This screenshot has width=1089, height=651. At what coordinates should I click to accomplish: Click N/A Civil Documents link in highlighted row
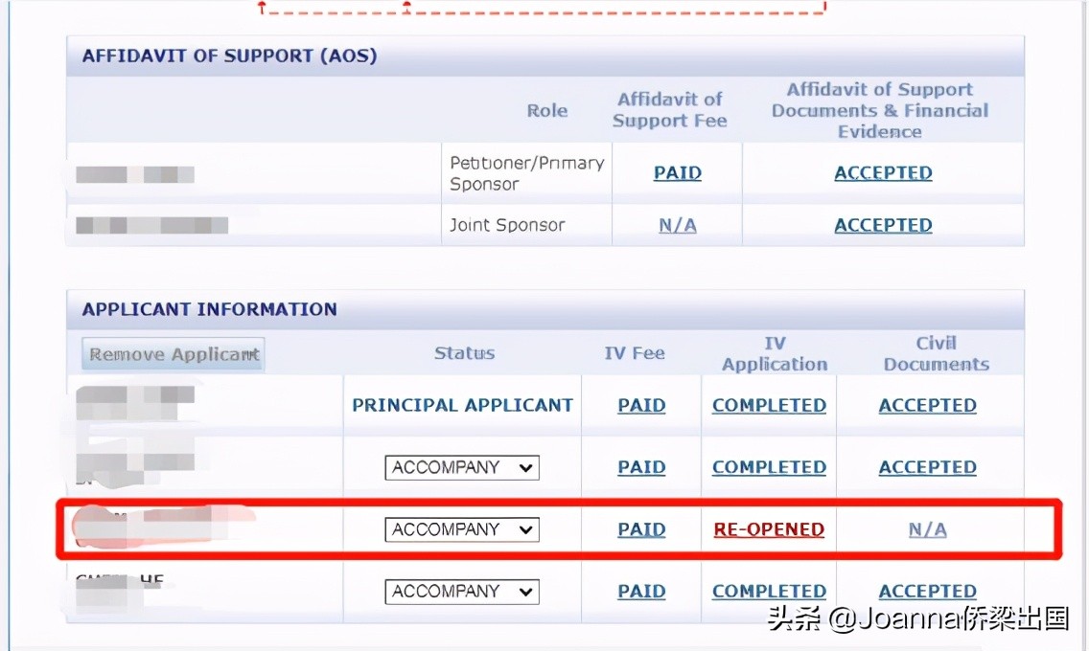tap(927, 529)
